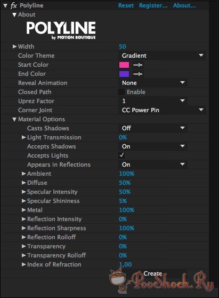Expand the Reflection Rolloff property
Viewport: 219px width, 298px height.
coord(23,237)
